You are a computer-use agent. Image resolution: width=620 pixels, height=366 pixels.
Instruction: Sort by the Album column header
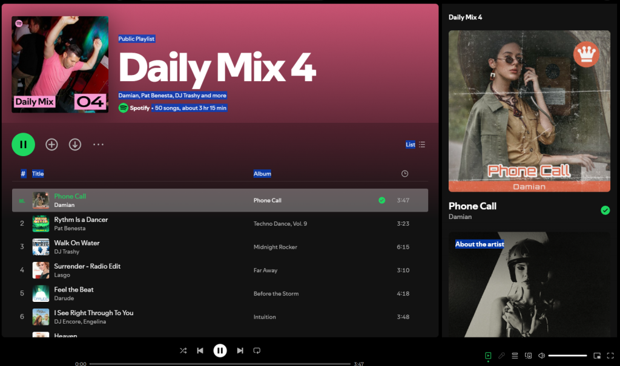[262, 174]
